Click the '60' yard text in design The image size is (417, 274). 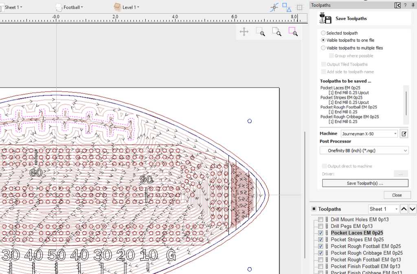36,173
